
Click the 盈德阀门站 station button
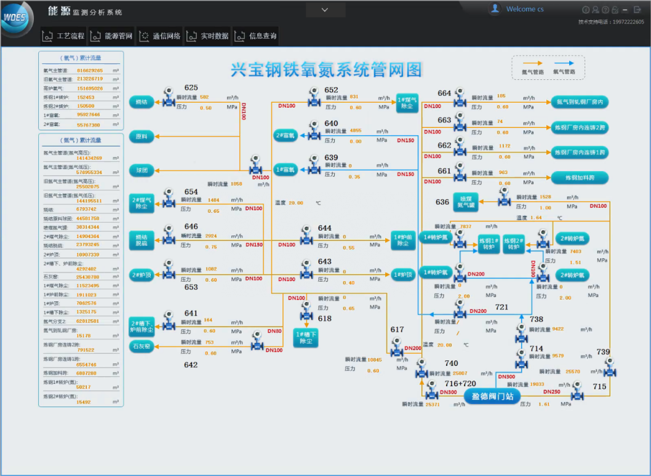tap(492, 396)
